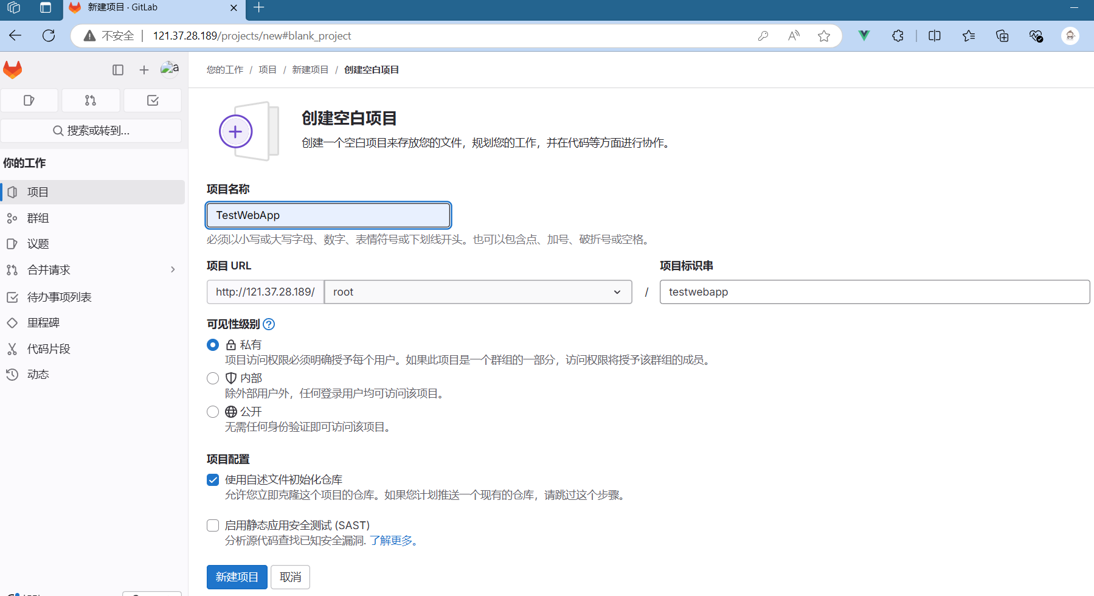
Task: Click the search or go to box
Action: point(91,131)
